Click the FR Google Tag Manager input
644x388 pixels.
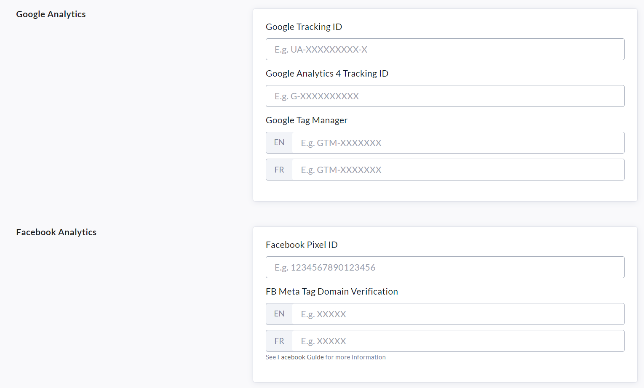click(458, 170)
